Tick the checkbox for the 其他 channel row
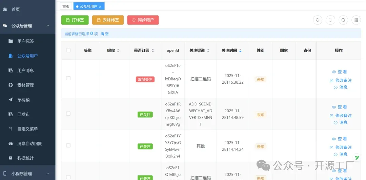 tap(68, 145)
